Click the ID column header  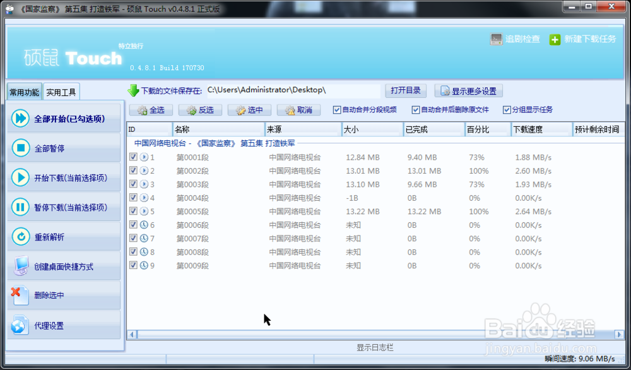[150, 129]
